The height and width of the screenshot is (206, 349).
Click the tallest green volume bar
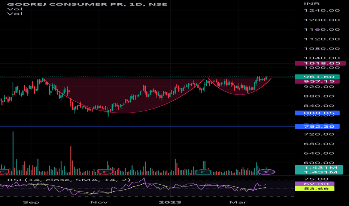(x=13, y=153)
